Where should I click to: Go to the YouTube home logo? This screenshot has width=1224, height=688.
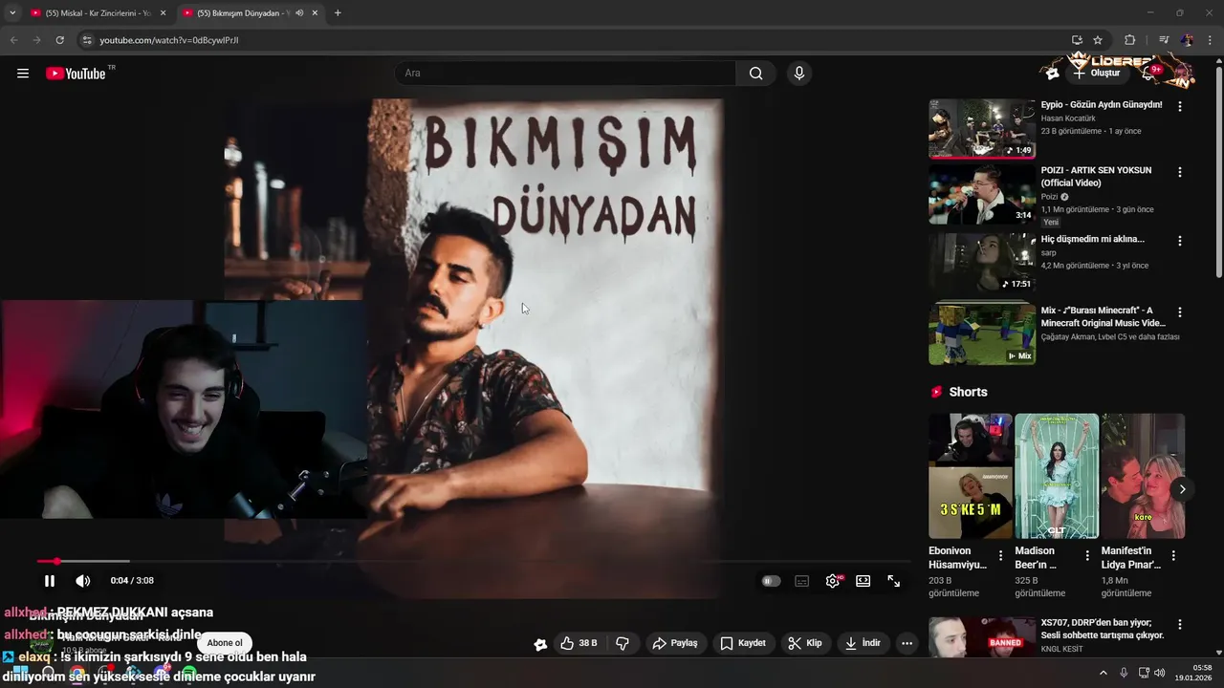click(x=76, y=74)
